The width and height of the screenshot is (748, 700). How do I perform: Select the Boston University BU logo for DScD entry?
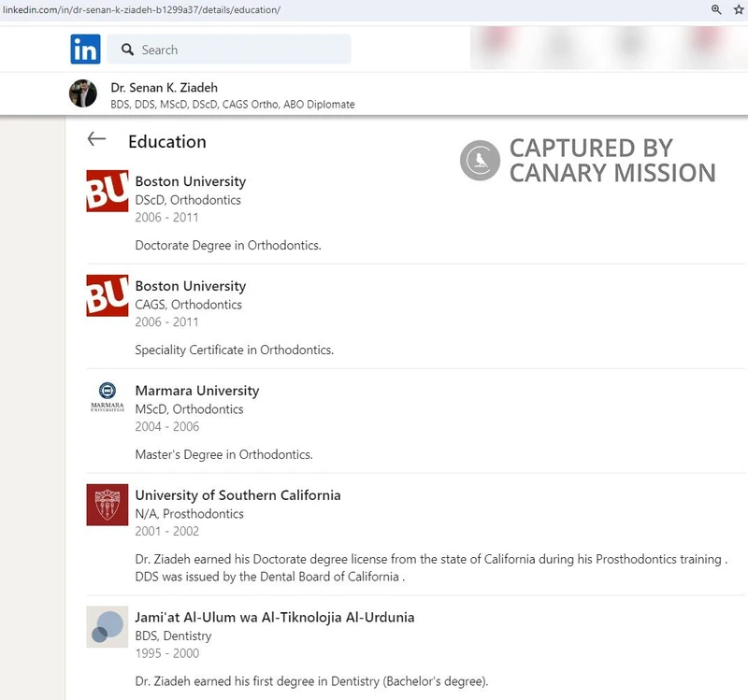click(107, 192)
